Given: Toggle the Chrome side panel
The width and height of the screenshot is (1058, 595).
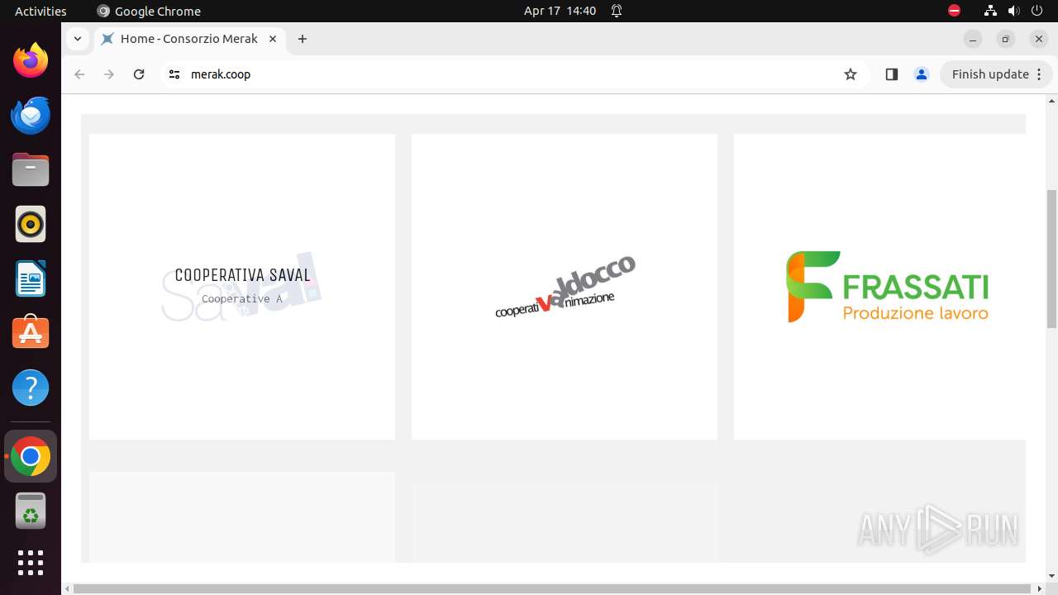Looking at the screenshot, I should click(x=891, y=74).
